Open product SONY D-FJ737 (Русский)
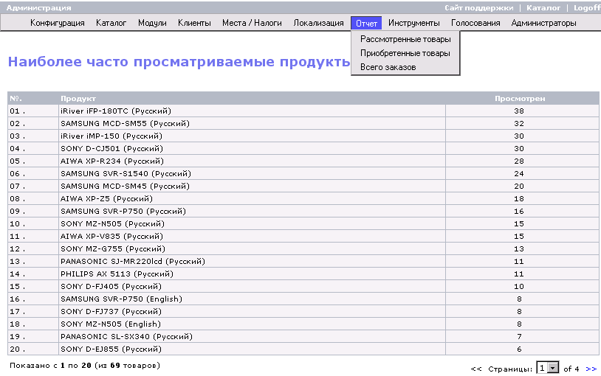Viewport: 601px width, 376px height. 111,311
